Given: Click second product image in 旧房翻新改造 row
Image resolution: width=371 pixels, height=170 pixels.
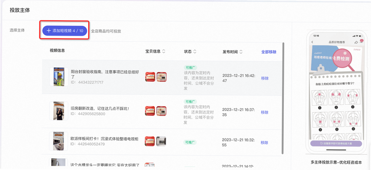Looking at the screenshot, I should pyautogui.click(x=161, y=111).
